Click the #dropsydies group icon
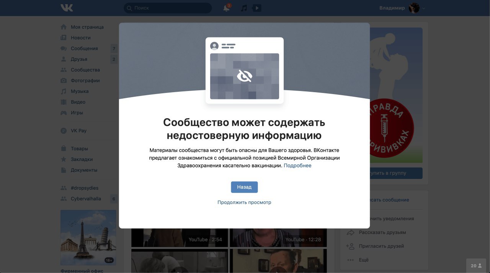 [x=64, y=188]
